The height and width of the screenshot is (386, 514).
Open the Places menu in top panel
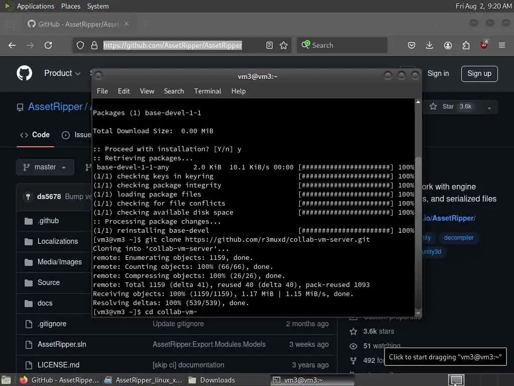(70, 6)
